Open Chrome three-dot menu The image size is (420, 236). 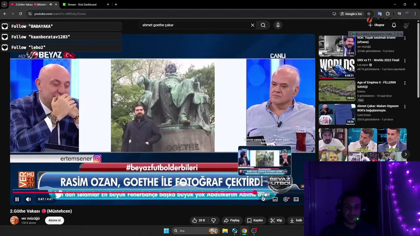[x=415, y=14]
